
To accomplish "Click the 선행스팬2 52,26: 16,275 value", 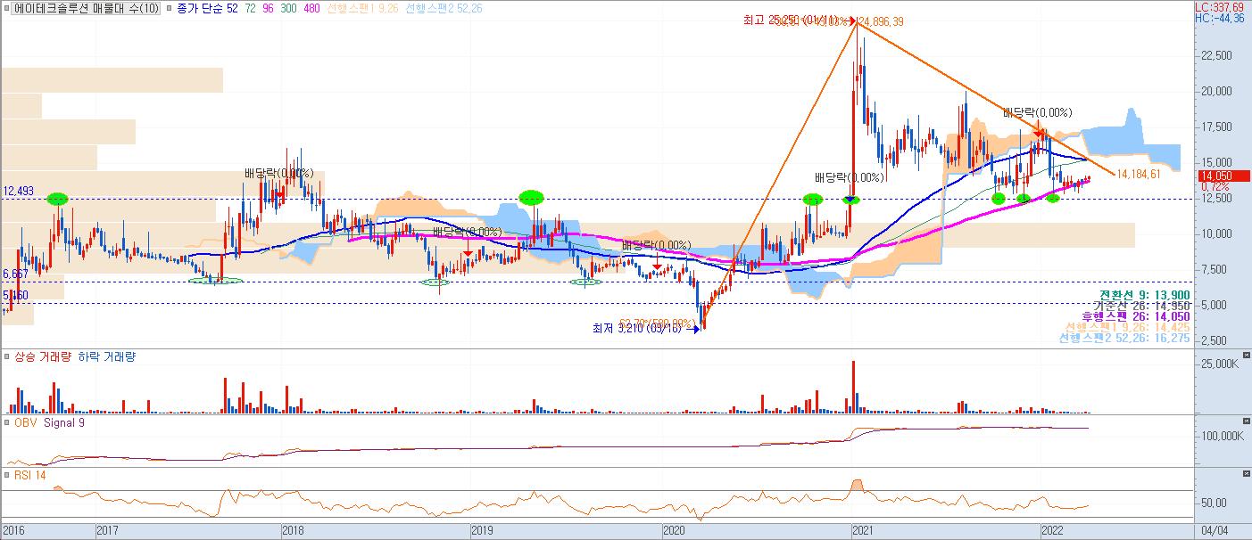I will pos(1124,340).
